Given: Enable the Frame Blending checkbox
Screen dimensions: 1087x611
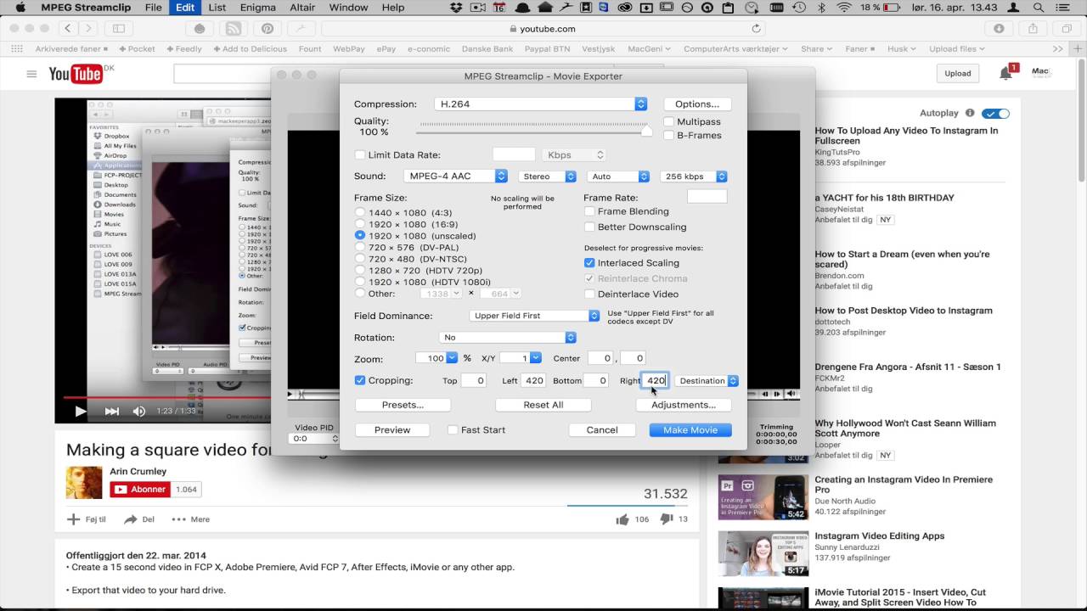Looking at the screenshot, I should 589,211.
